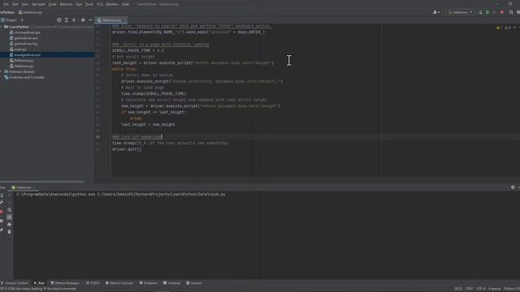Click the 4 spaces indent setting
Screen dimensions: 520x292
(495, 289)
